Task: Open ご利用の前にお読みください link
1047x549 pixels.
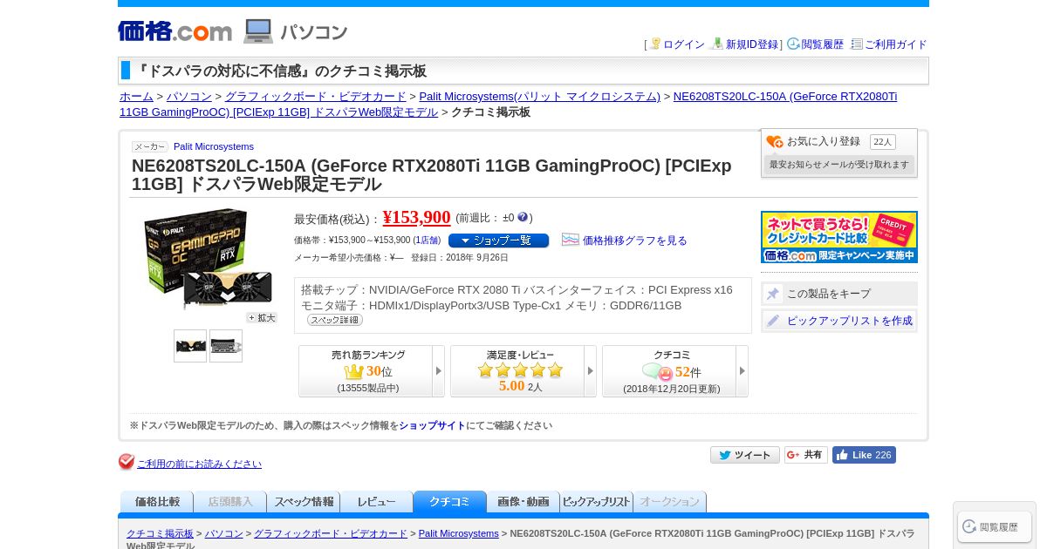Action: click(x=199, y=464)
